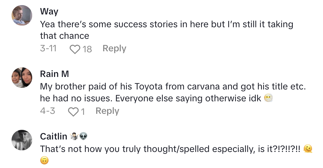Screen dimensions: 323x168
Task: Visit the profile via username 'Caitlin'
Action: pyautogui.click(x=53, y=137)
